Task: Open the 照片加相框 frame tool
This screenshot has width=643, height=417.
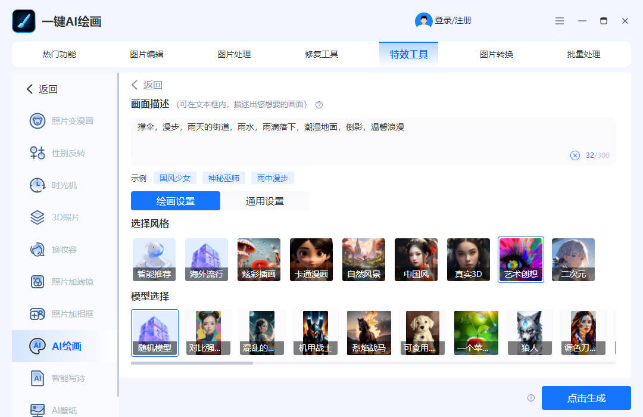Action: (61, 314)
